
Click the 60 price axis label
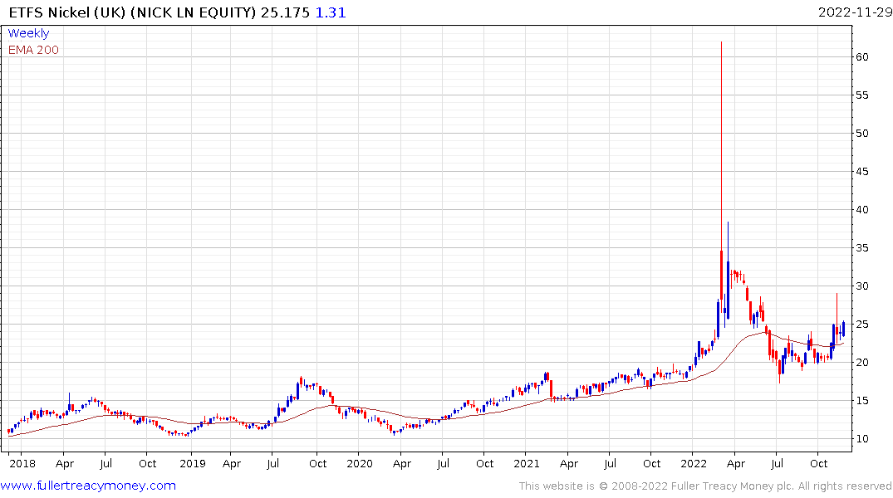[x=861, y=57]
